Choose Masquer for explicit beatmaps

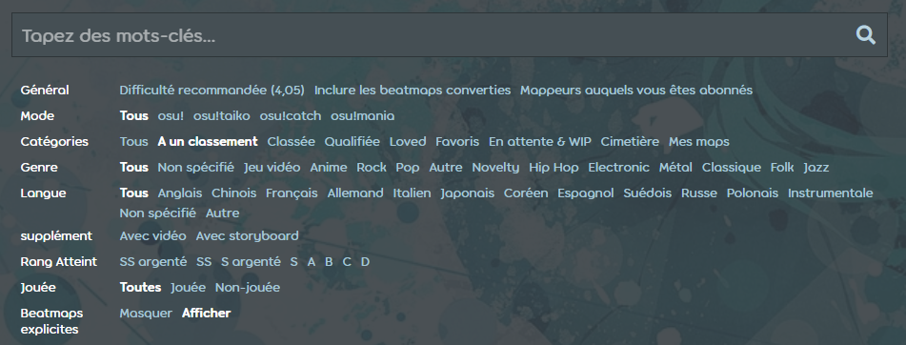146,314
